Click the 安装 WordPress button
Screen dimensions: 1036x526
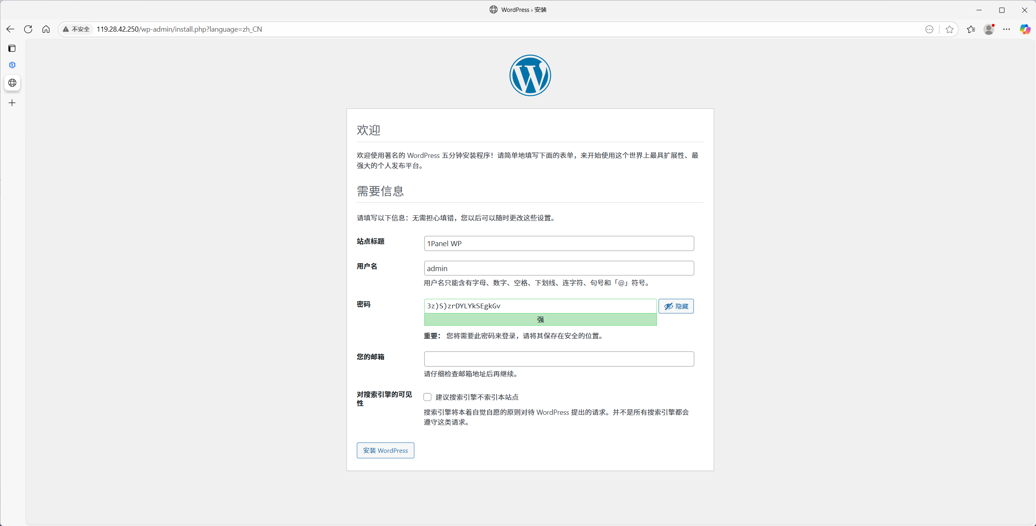[385, 450]
